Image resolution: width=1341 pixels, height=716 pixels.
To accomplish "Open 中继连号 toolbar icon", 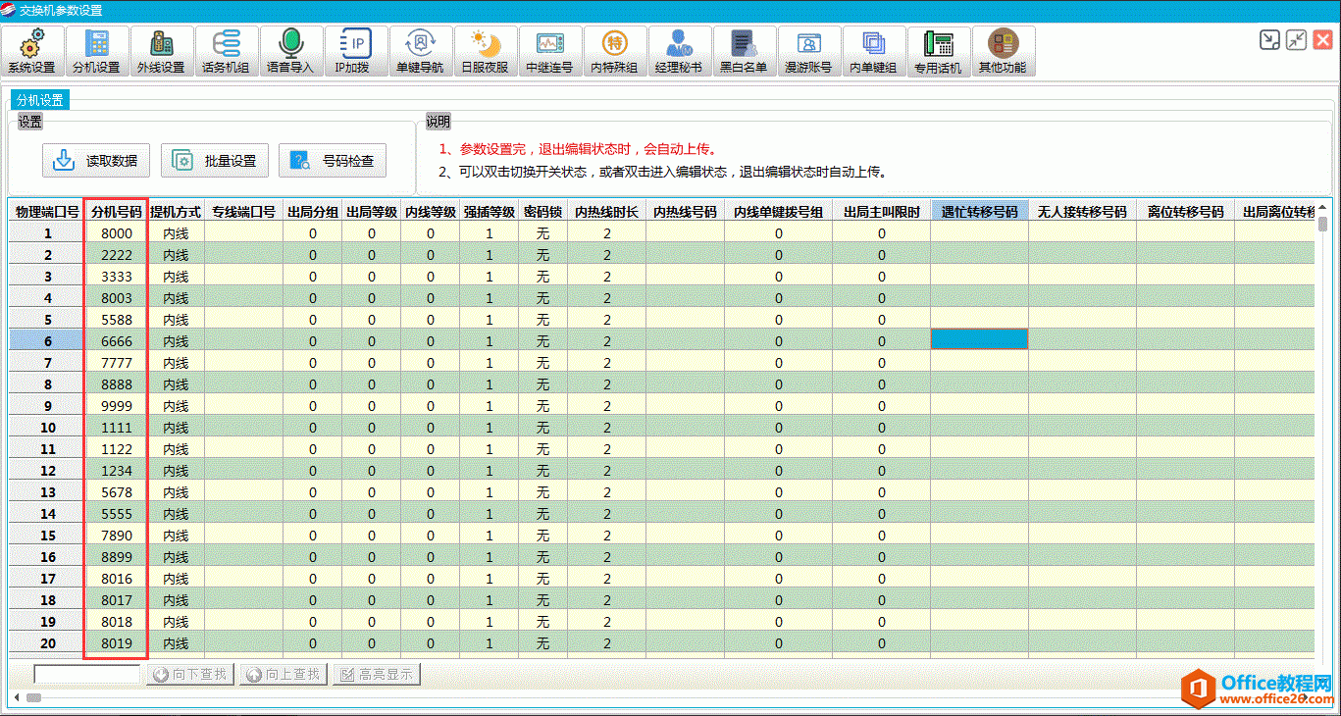I will coord(550,51).
